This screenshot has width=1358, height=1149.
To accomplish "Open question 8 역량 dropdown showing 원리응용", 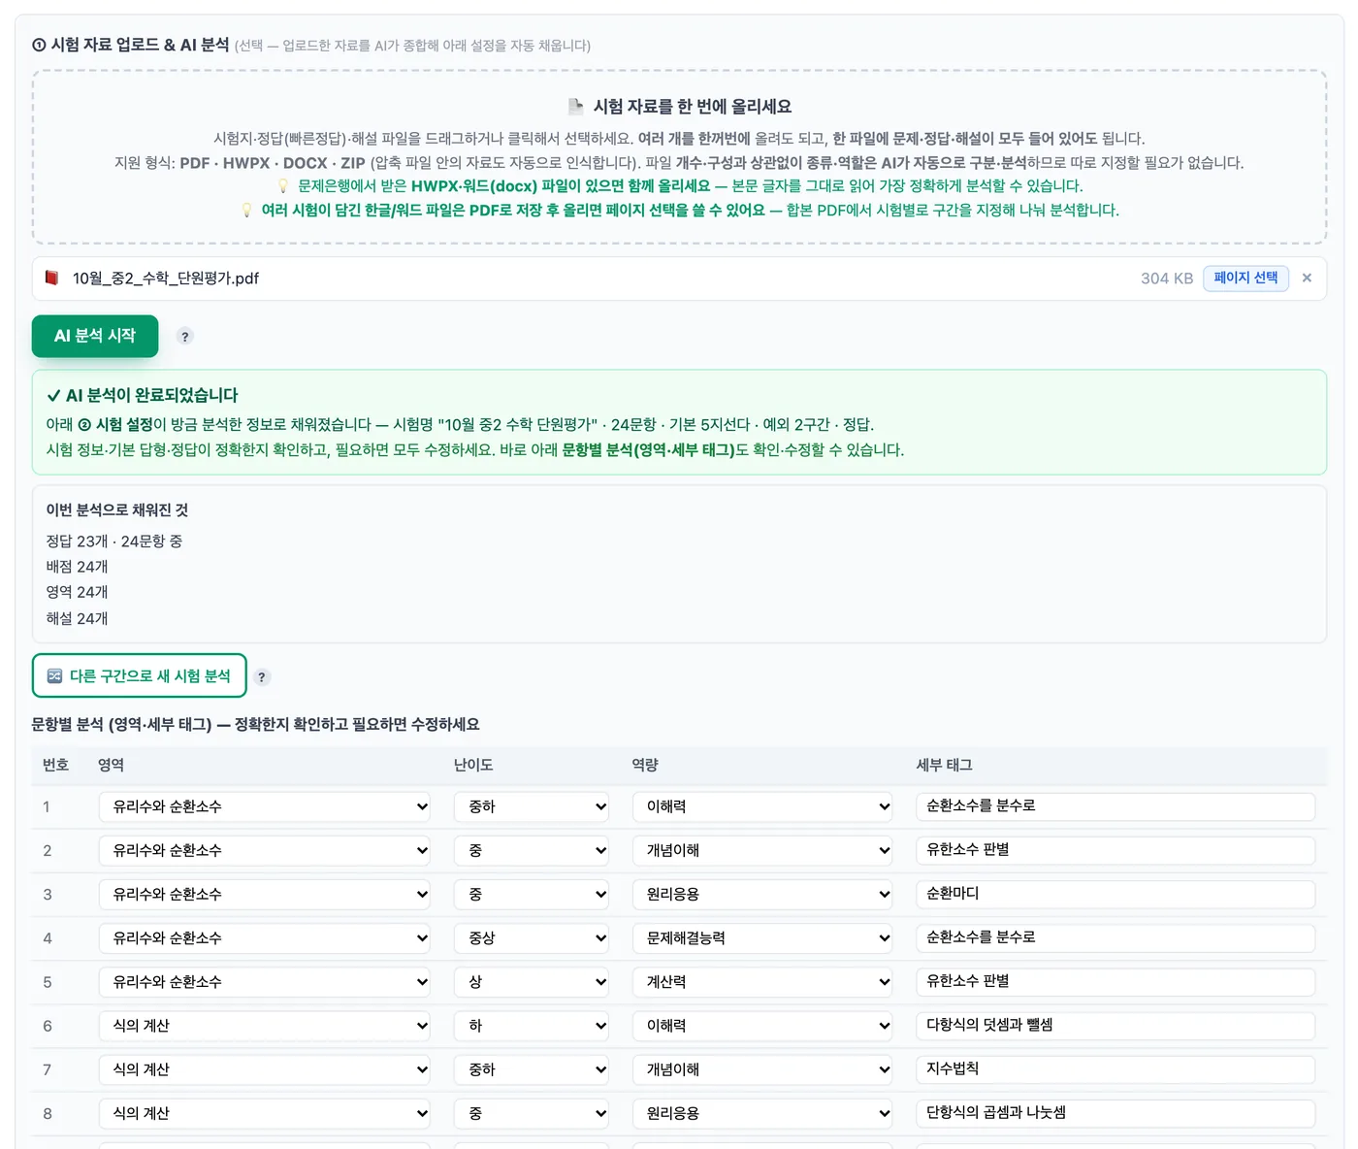I will [762, 1113].
